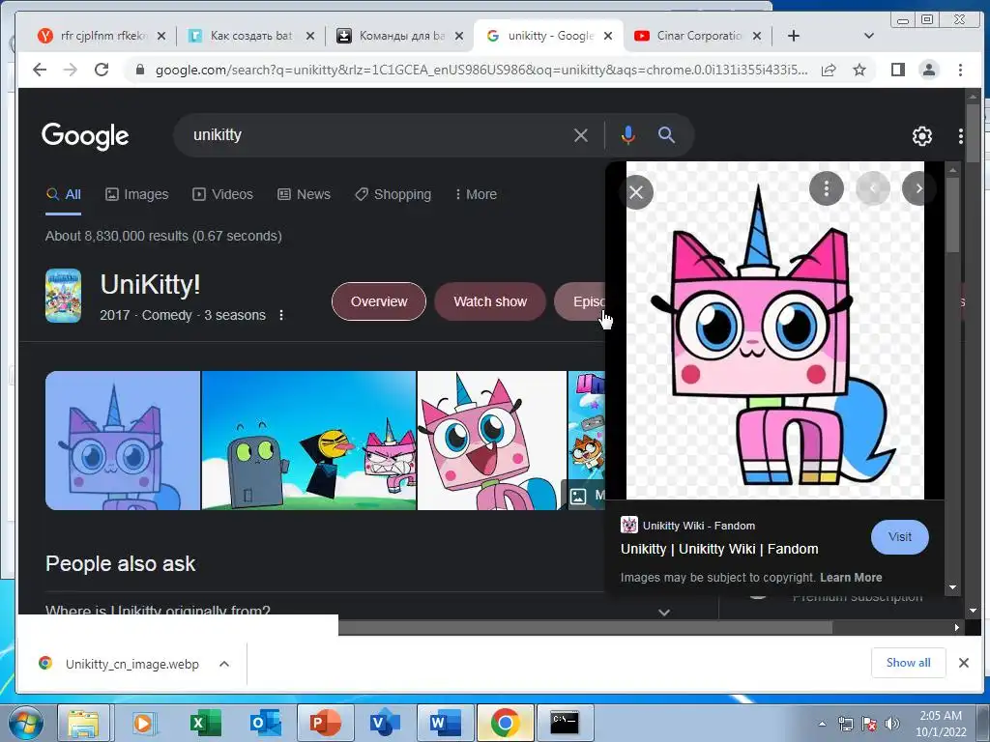Screen dimensions: 990x742
Task: Click the browser forward arrow
Action: pos(71,70)
